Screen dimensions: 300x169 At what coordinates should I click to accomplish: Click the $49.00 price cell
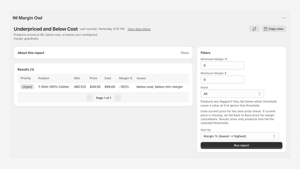pyautogui.click(x=95, y=87)
